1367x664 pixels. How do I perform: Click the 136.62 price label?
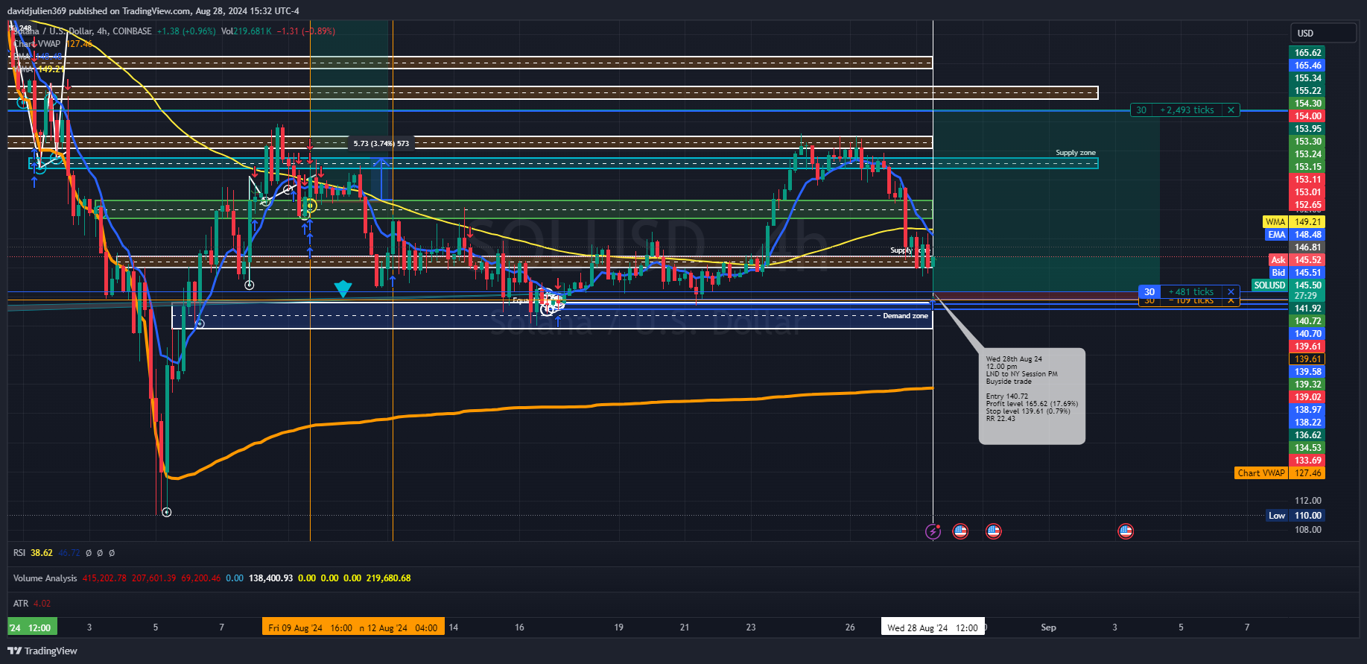pos(1307,435)
